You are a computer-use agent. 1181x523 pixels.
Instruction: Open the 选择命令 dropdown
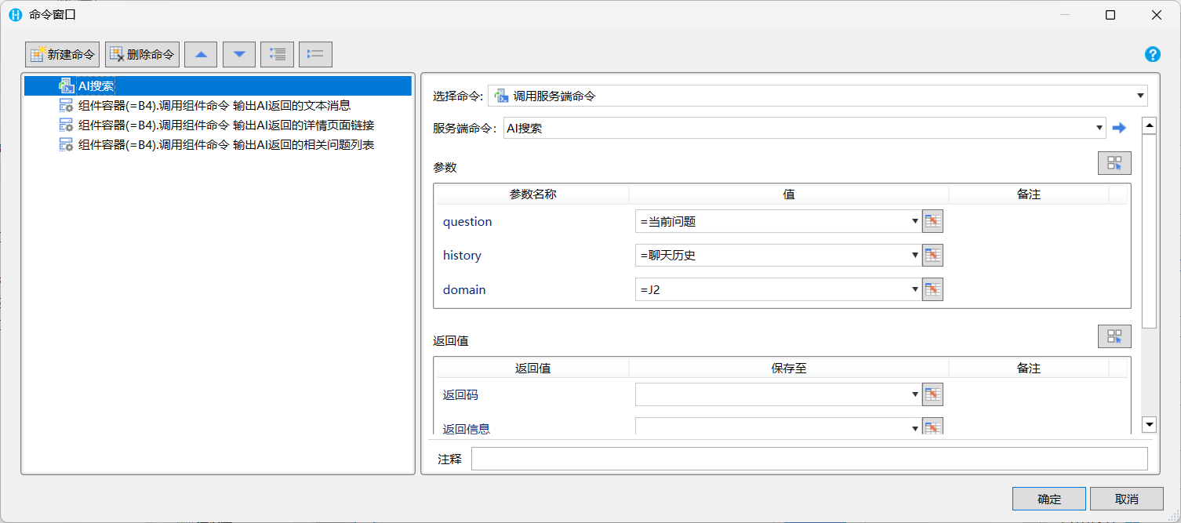(x=1140, y=96)
